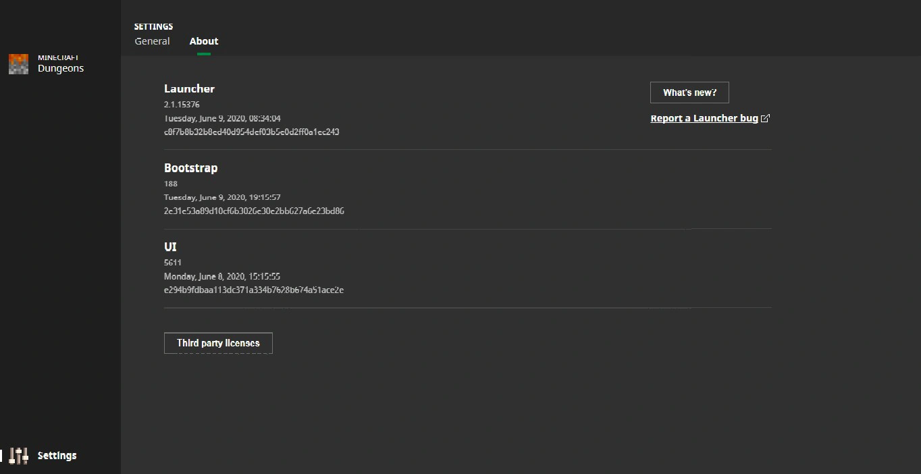Click the UI build date text
The height and width of the screenshot is (474, 921).
[222, 276]
